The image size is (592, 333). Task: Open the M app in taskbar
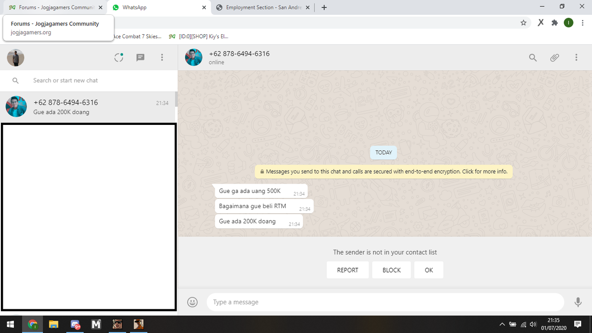(96, 324)
